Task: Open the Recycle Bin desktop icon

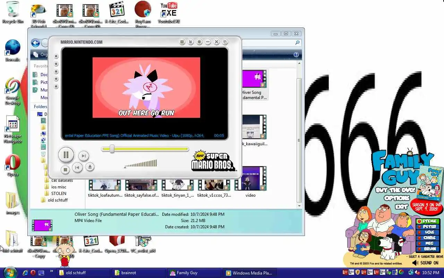Action: click(x=13, y=12)
